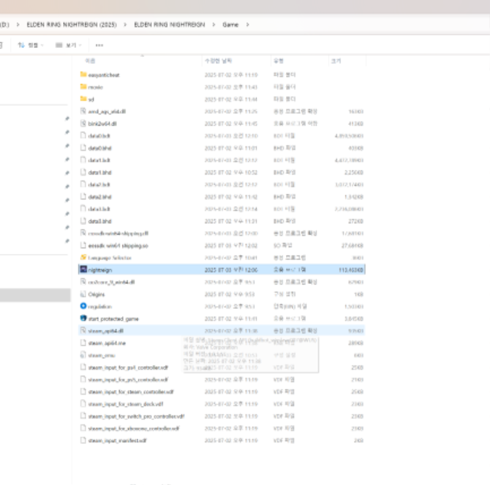Expand chevron after ELDEN RING NIGHTREIGN (2025) breadcrumb
This screenshot has width=490, height=485.
click(125, 25)
